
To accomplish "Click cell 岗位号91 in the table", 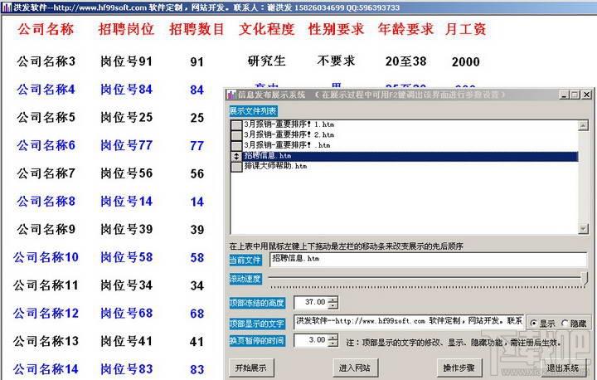I will coord(126,61).
